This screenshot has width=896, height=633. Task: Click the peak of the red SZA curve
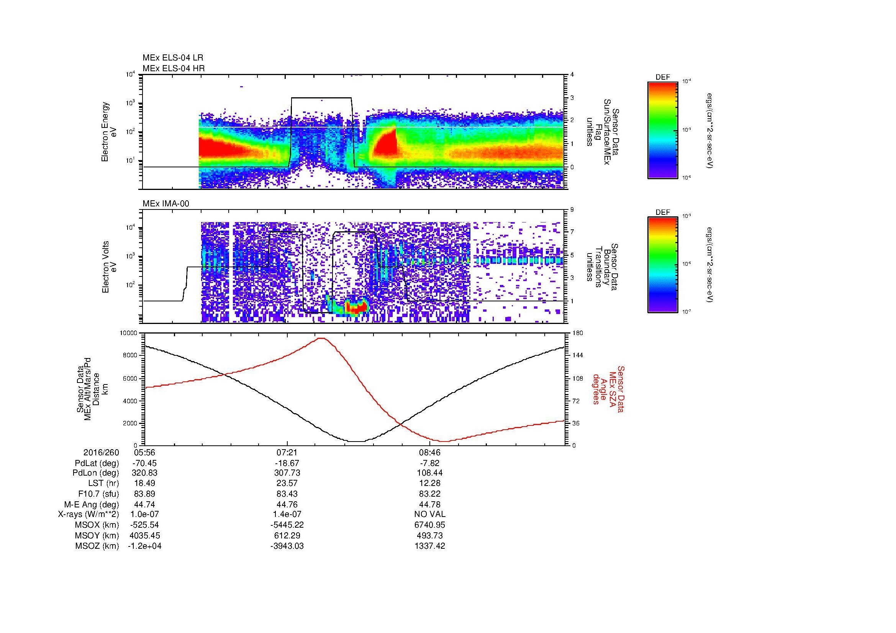(x=321, y=338)
